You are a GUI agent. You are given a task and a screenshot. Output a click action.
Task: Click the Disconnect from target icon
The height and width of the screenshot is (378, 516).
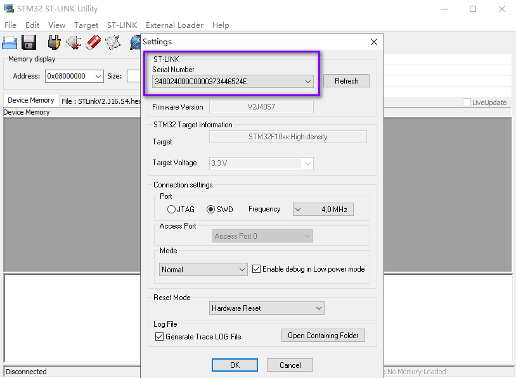coord(74,42)
